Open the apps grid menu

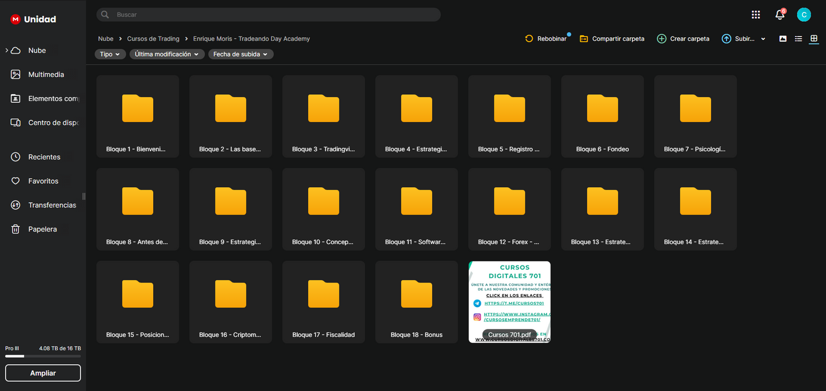756,15
